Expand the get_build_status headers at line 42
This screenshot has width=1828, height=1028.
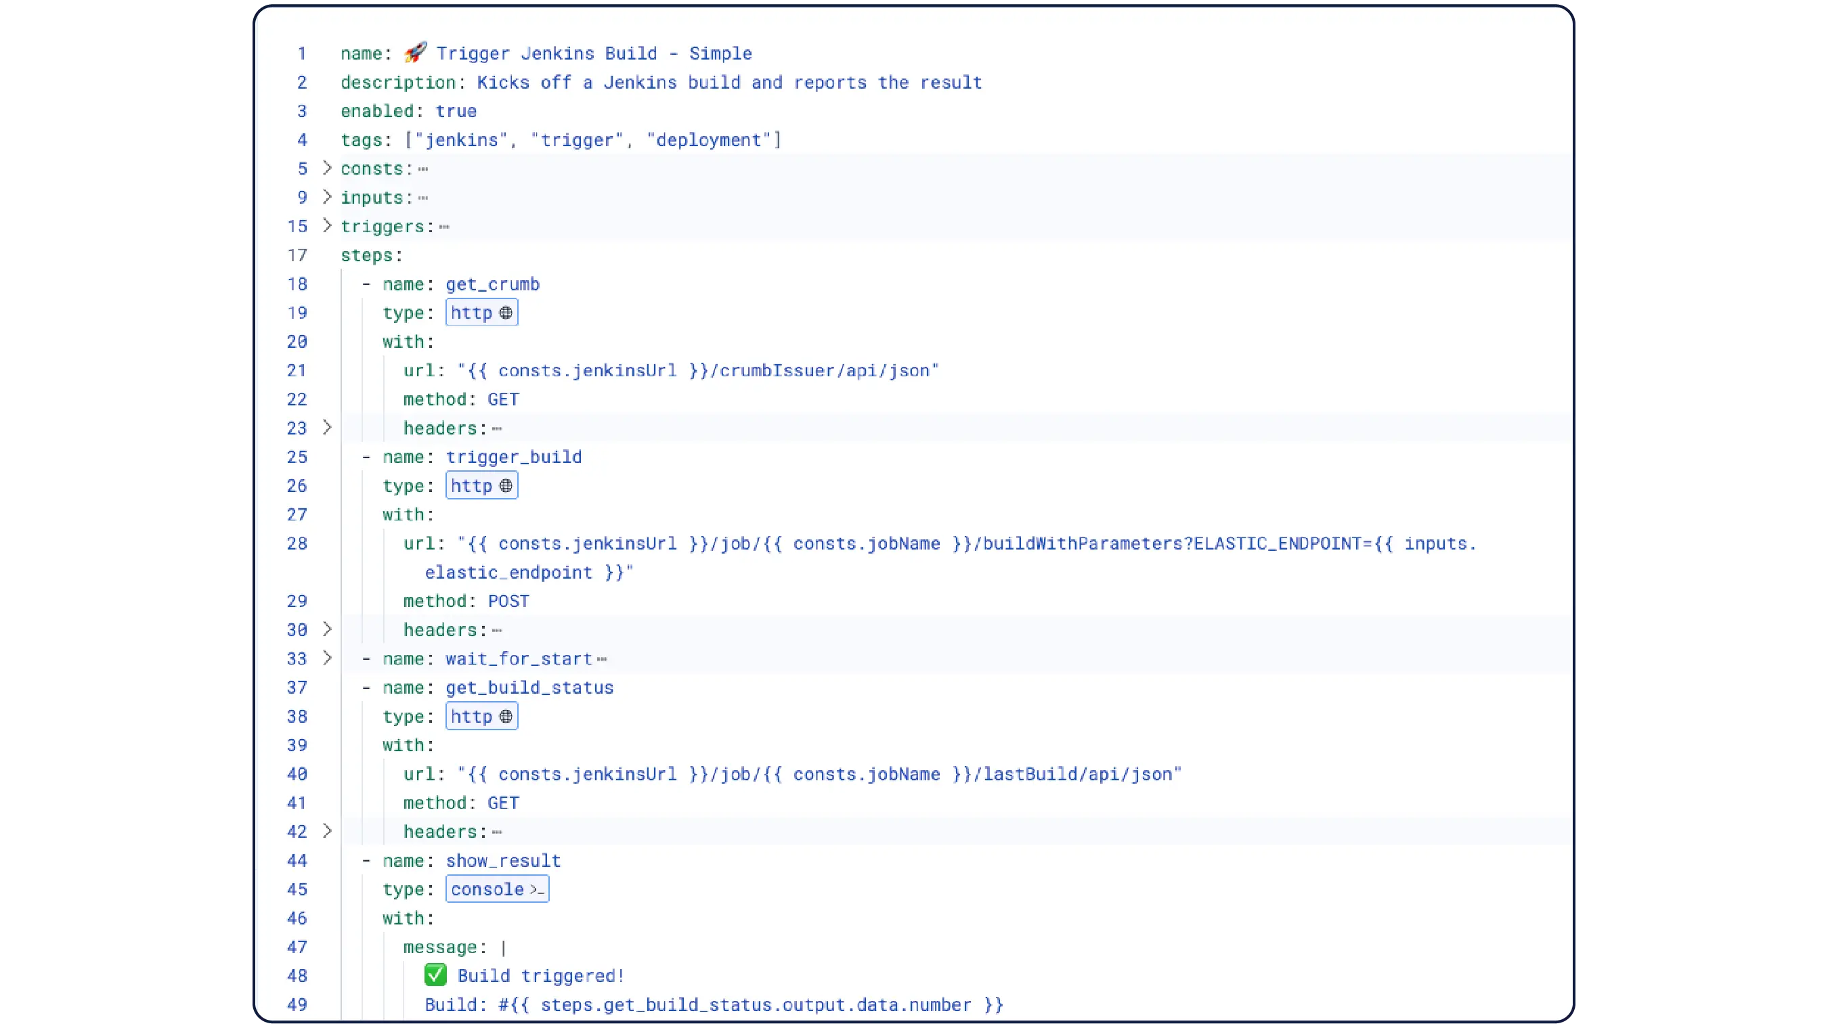tap(326, 832)
